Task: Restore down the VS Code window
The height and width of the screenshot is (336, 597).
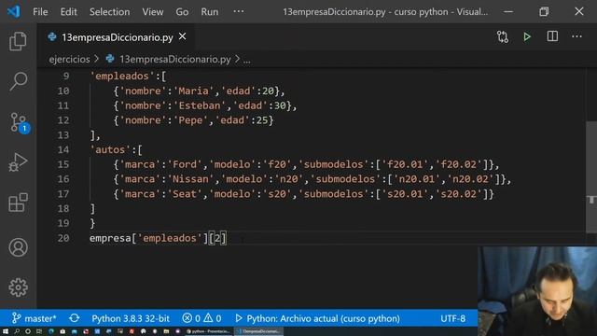Action: pyautogui.click(x=544, y=11)
